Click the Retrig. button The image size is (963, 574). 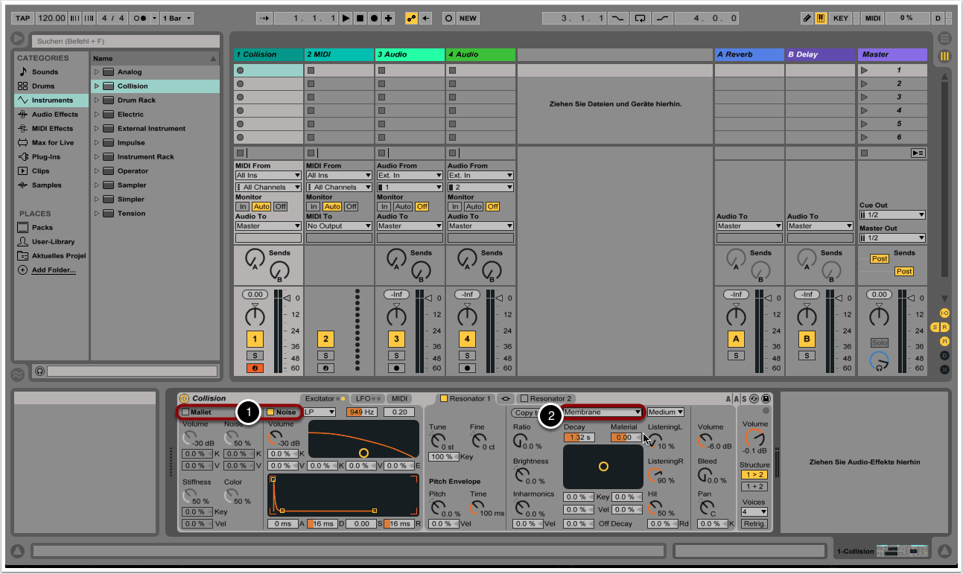point(754,524)
